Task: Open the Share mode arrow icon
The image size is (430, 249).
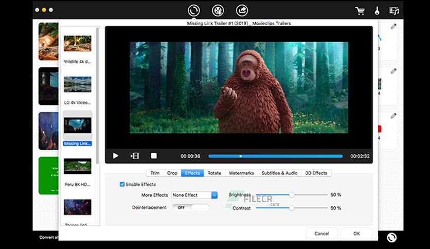Action: coord(242,10)
